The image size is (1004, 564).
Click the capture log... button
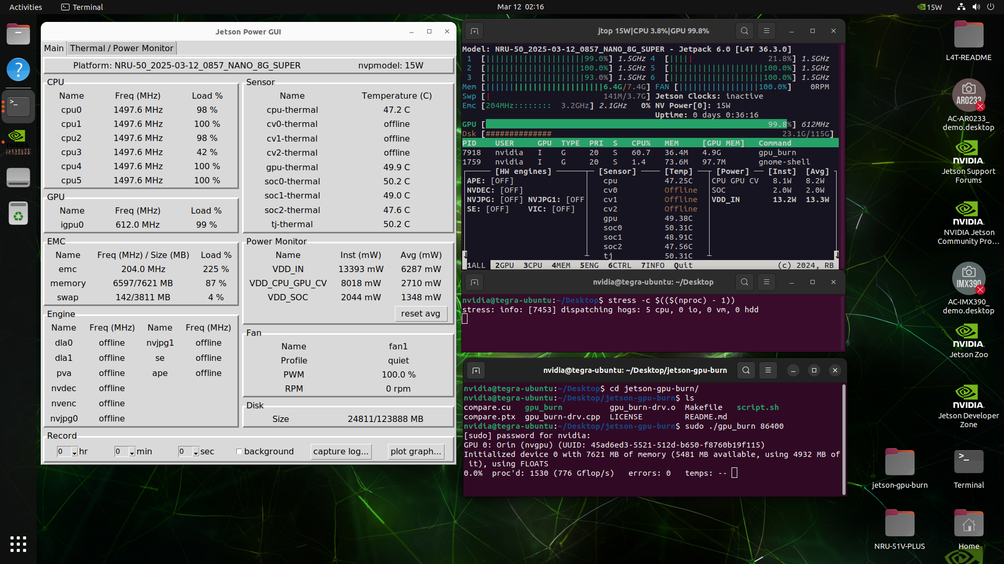pyautogui.click(x=341, y=452)
